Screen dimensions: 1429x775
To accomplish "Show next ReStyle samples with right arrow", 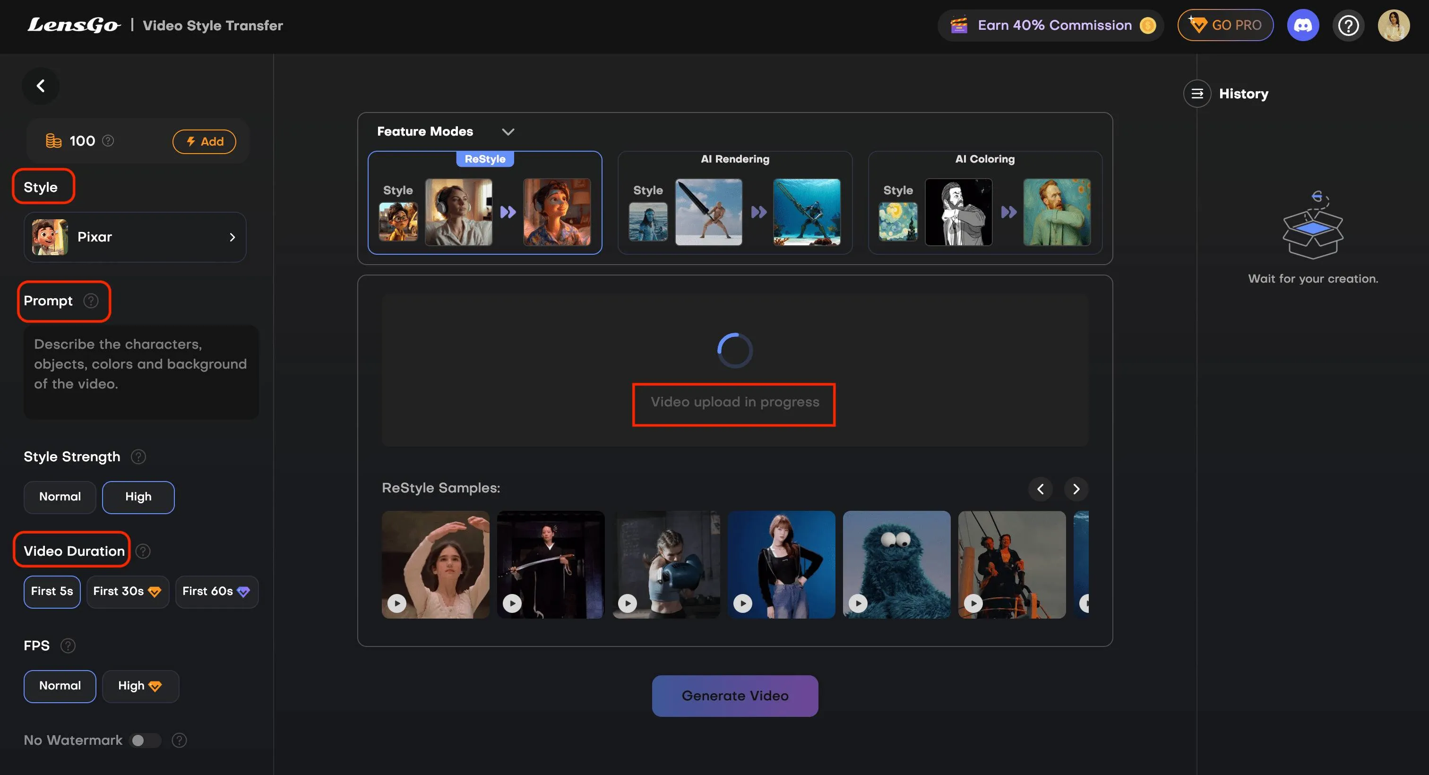I will tap(1076, 489).
